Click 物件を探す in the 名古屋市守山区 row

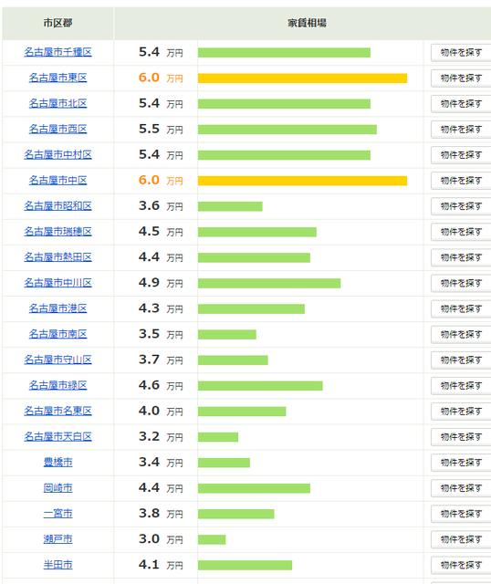pyautogui.click(x=461, y=360)
